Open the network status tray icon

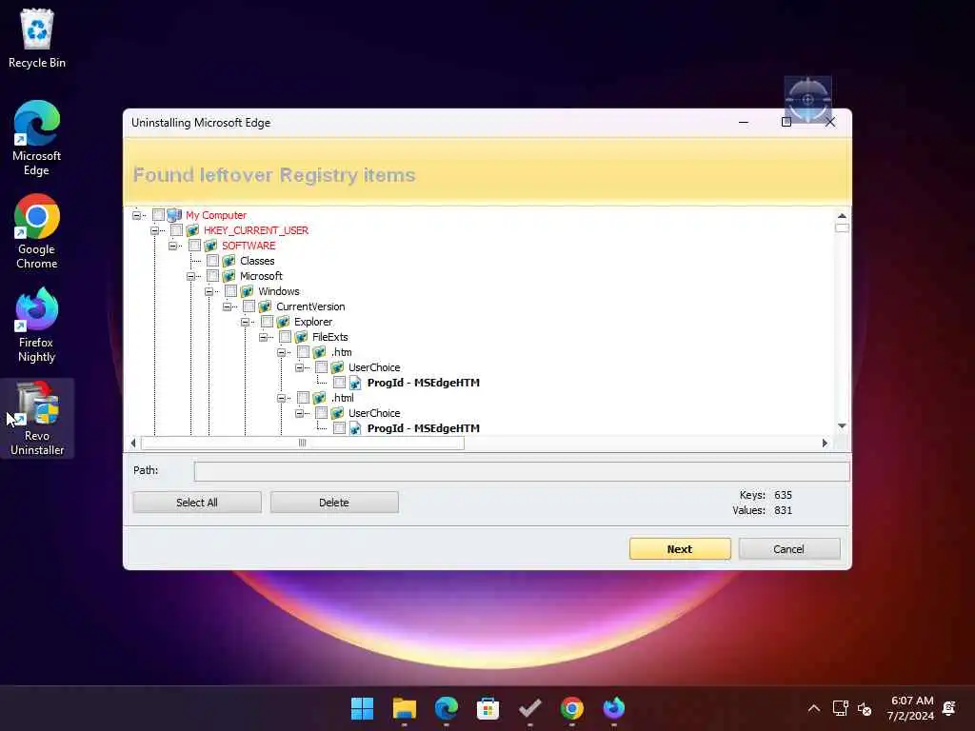[x=840, y=708]
